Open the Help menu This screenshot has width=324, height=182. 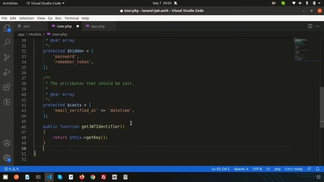pos(85,18)
